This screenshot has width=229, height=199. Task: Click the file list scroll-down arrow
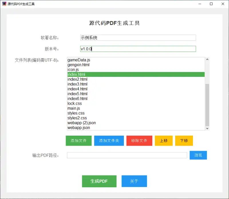(207, 128)
